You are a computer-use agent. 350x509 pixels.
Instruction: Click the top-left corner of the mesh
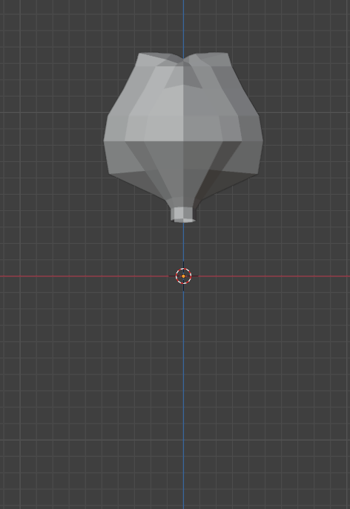(x=139, y=54)
